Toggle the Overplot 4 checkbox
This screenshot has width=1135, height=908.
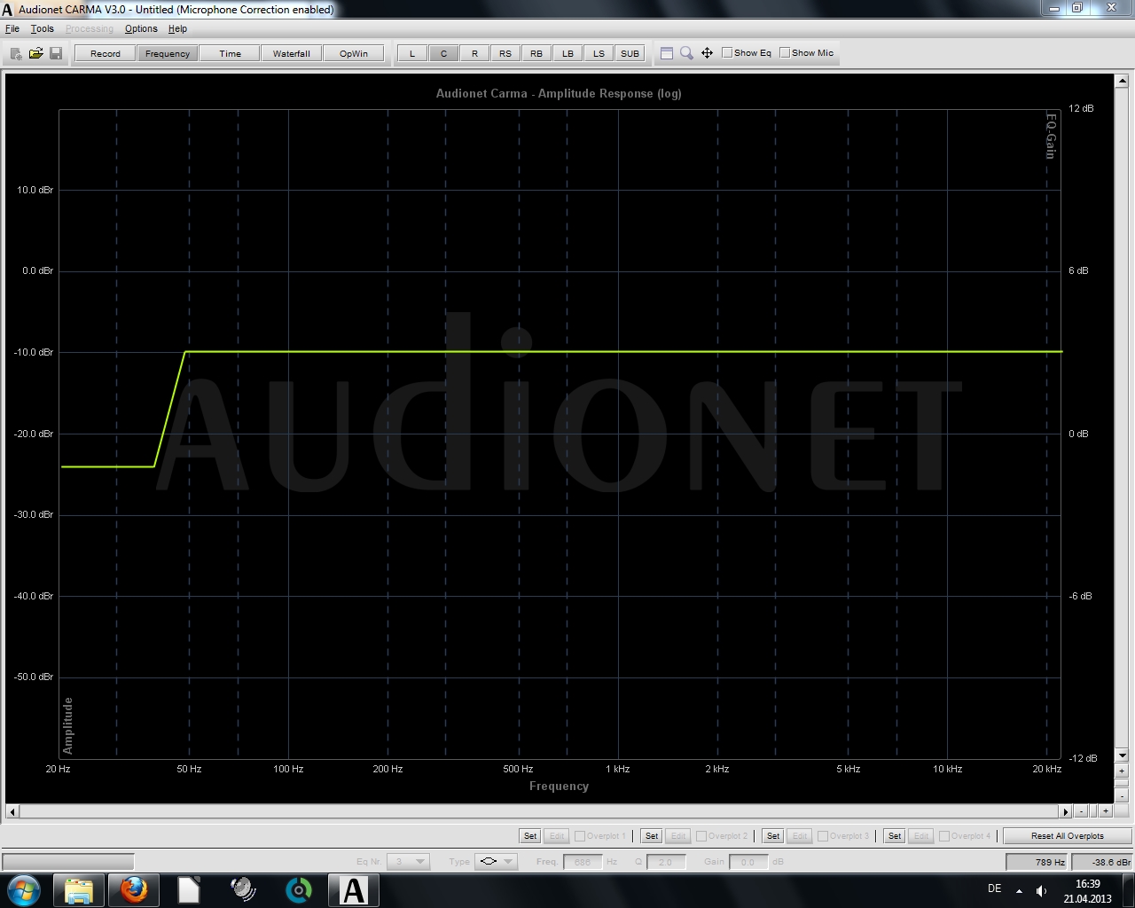click(x=944, y=835)
